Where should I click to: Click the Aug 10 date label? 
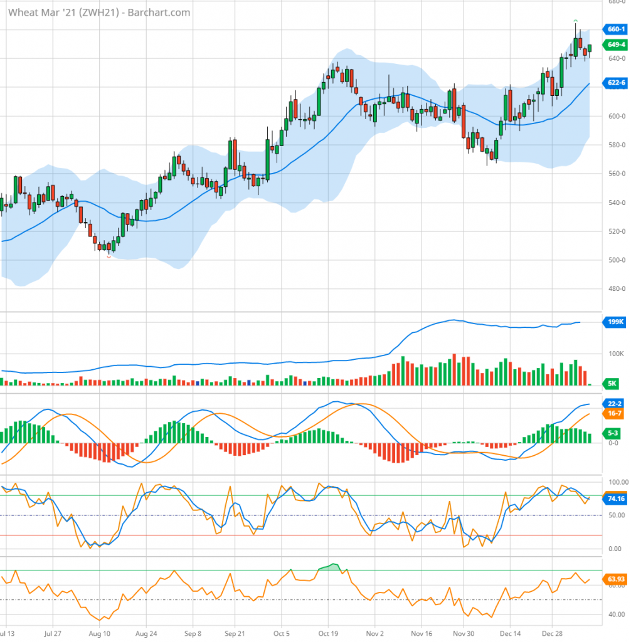99,633
